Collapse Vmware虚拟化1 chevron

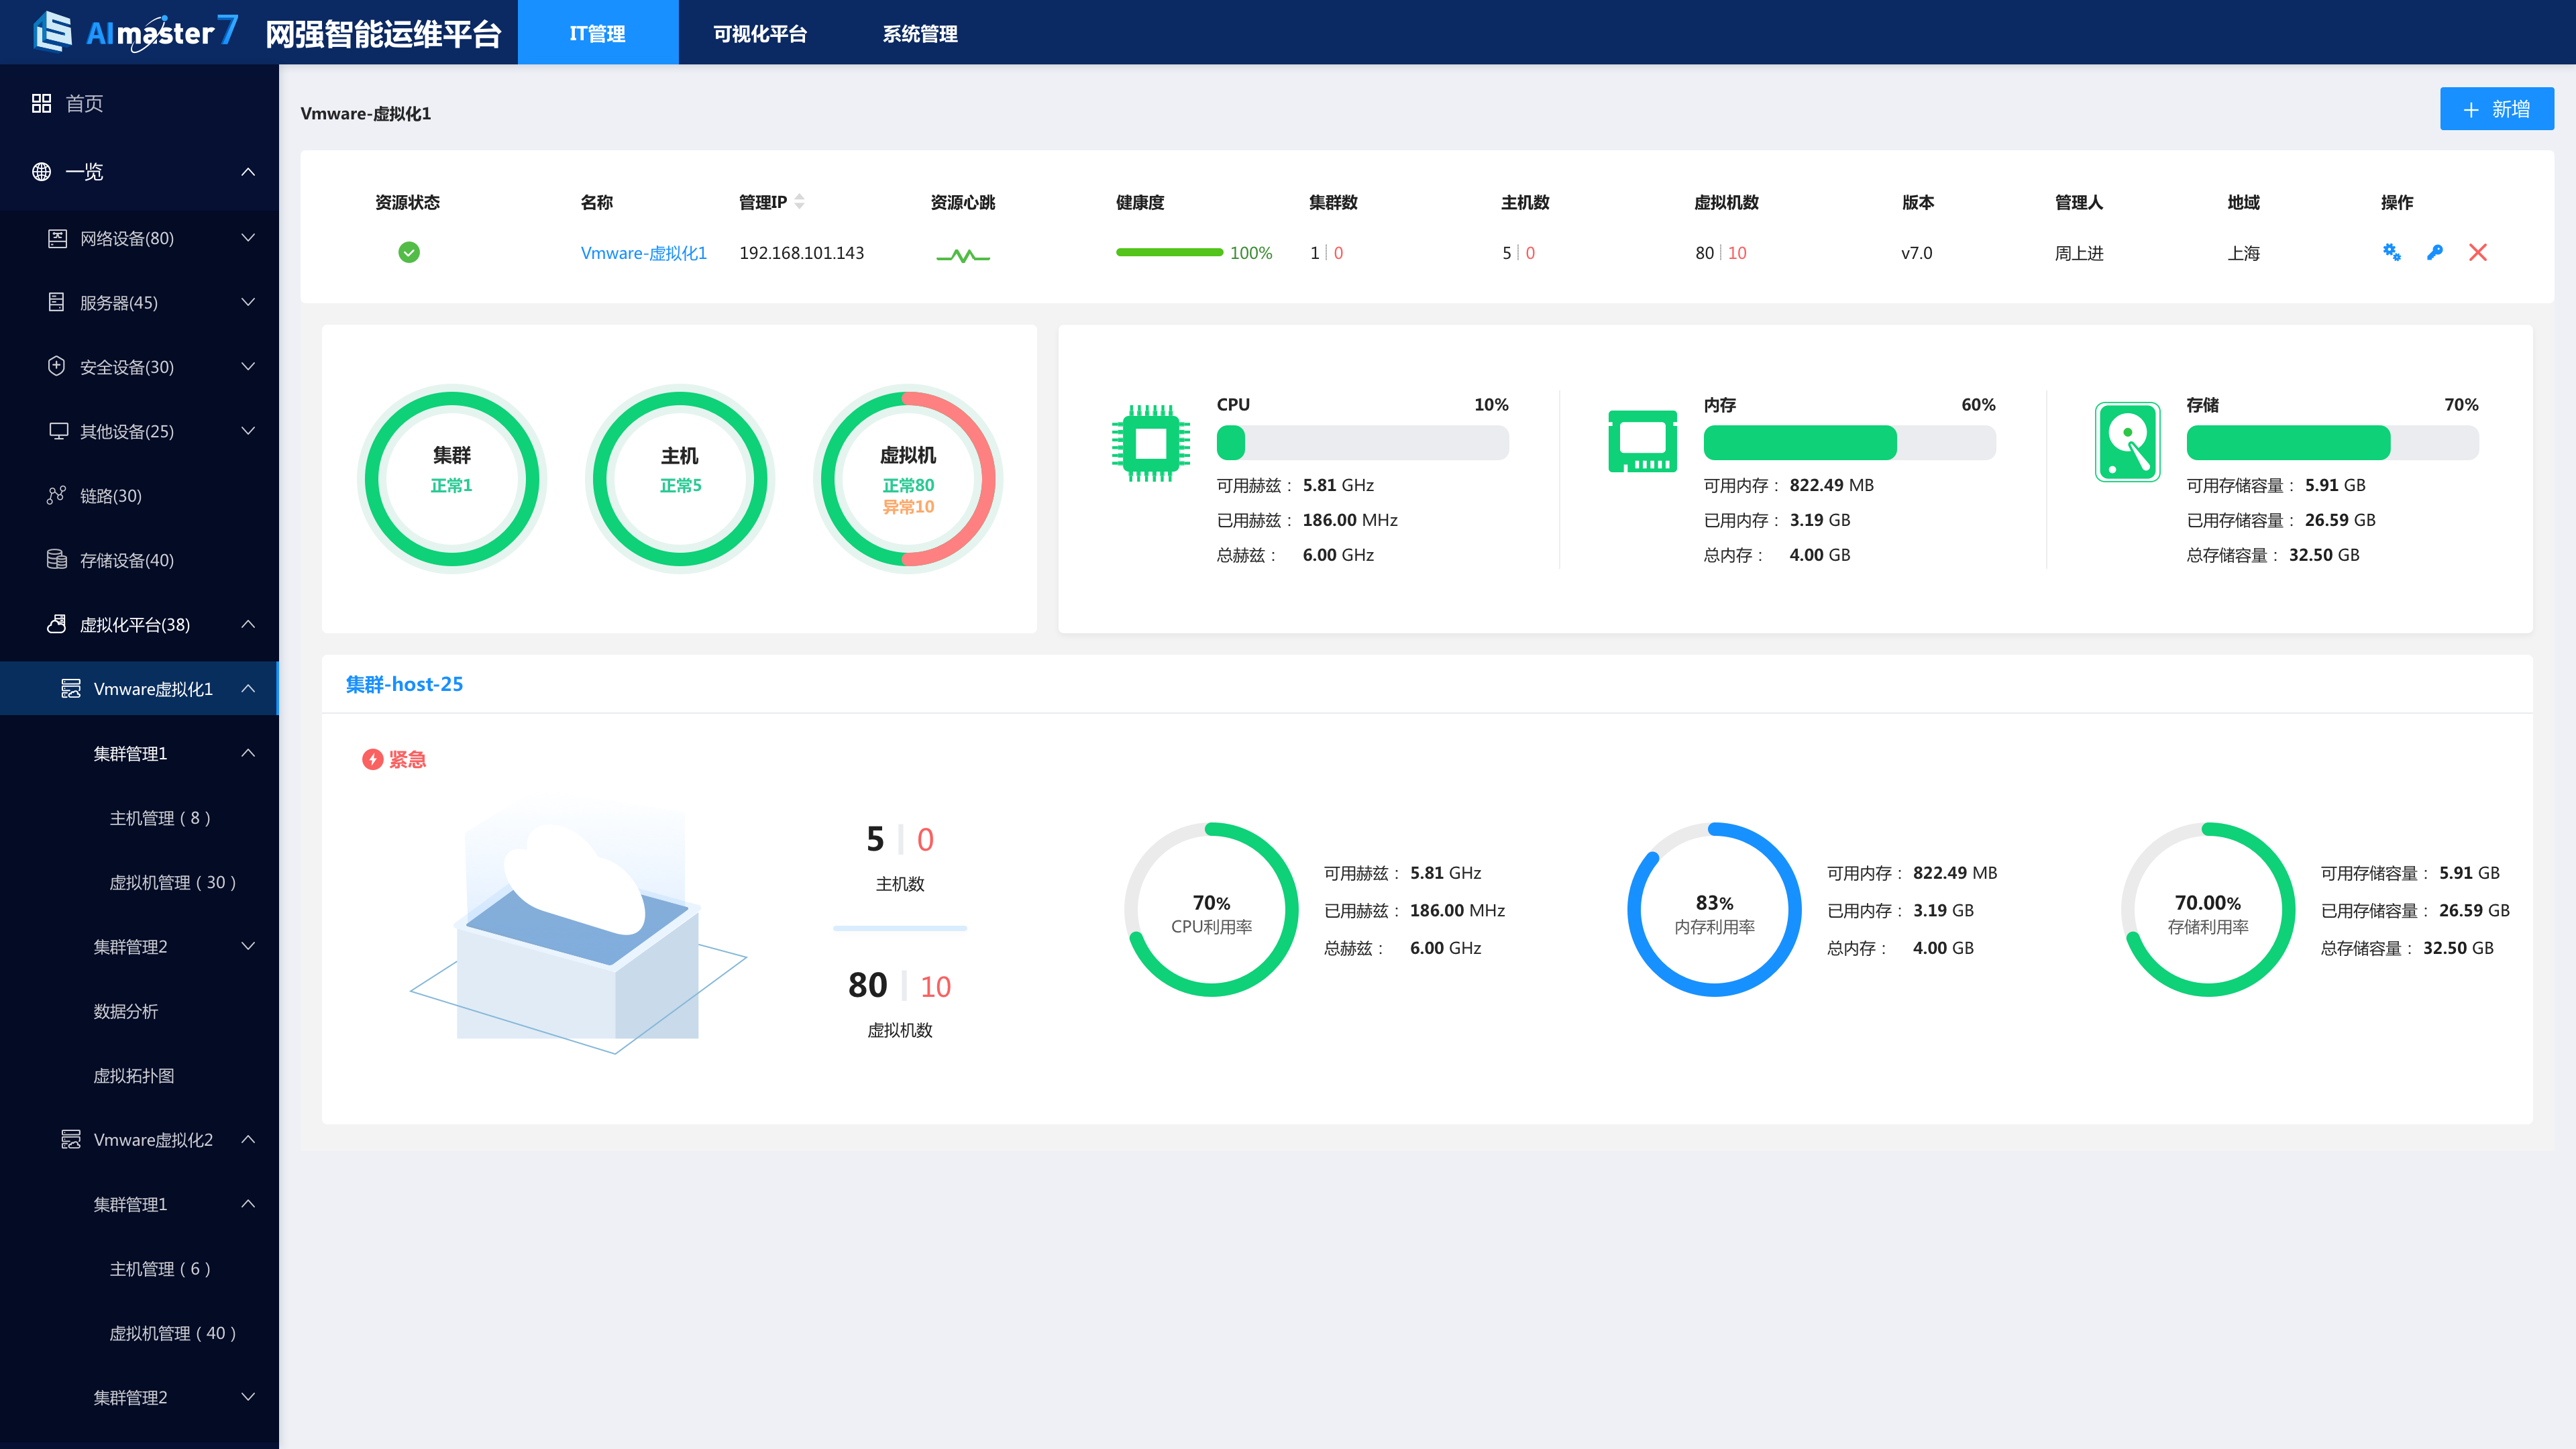[248, 688]
